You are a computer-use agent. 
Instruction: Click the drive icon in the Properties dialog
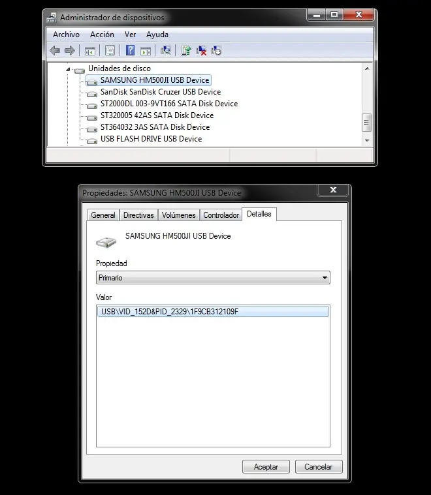[106, 242]
